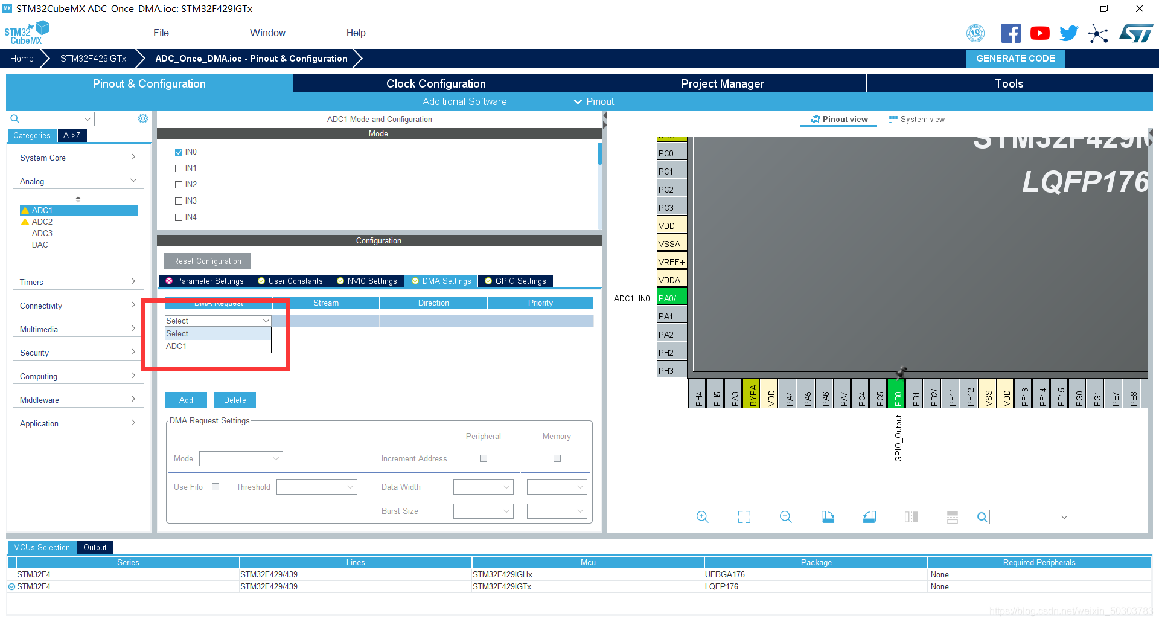Click Delete DMA request button
Image resolution: width=1159 pixels, height=622 pixels.
pos(235,400)
